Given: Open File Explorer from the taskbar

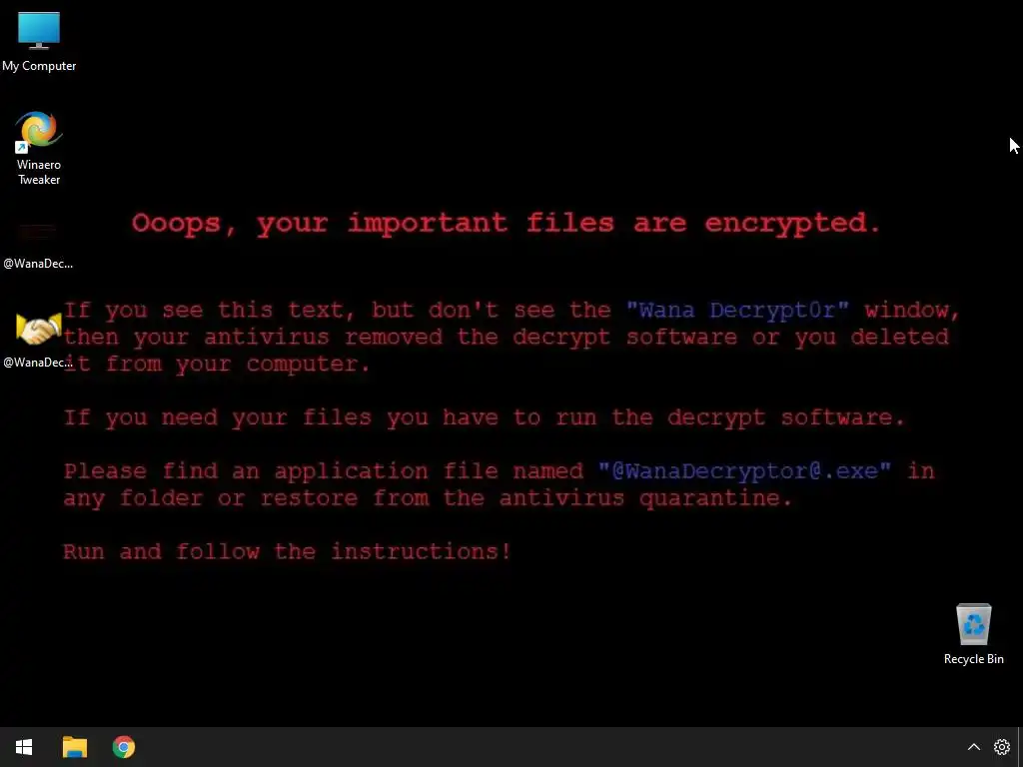Looking at the screenshot, I should [x=74, y=747].
